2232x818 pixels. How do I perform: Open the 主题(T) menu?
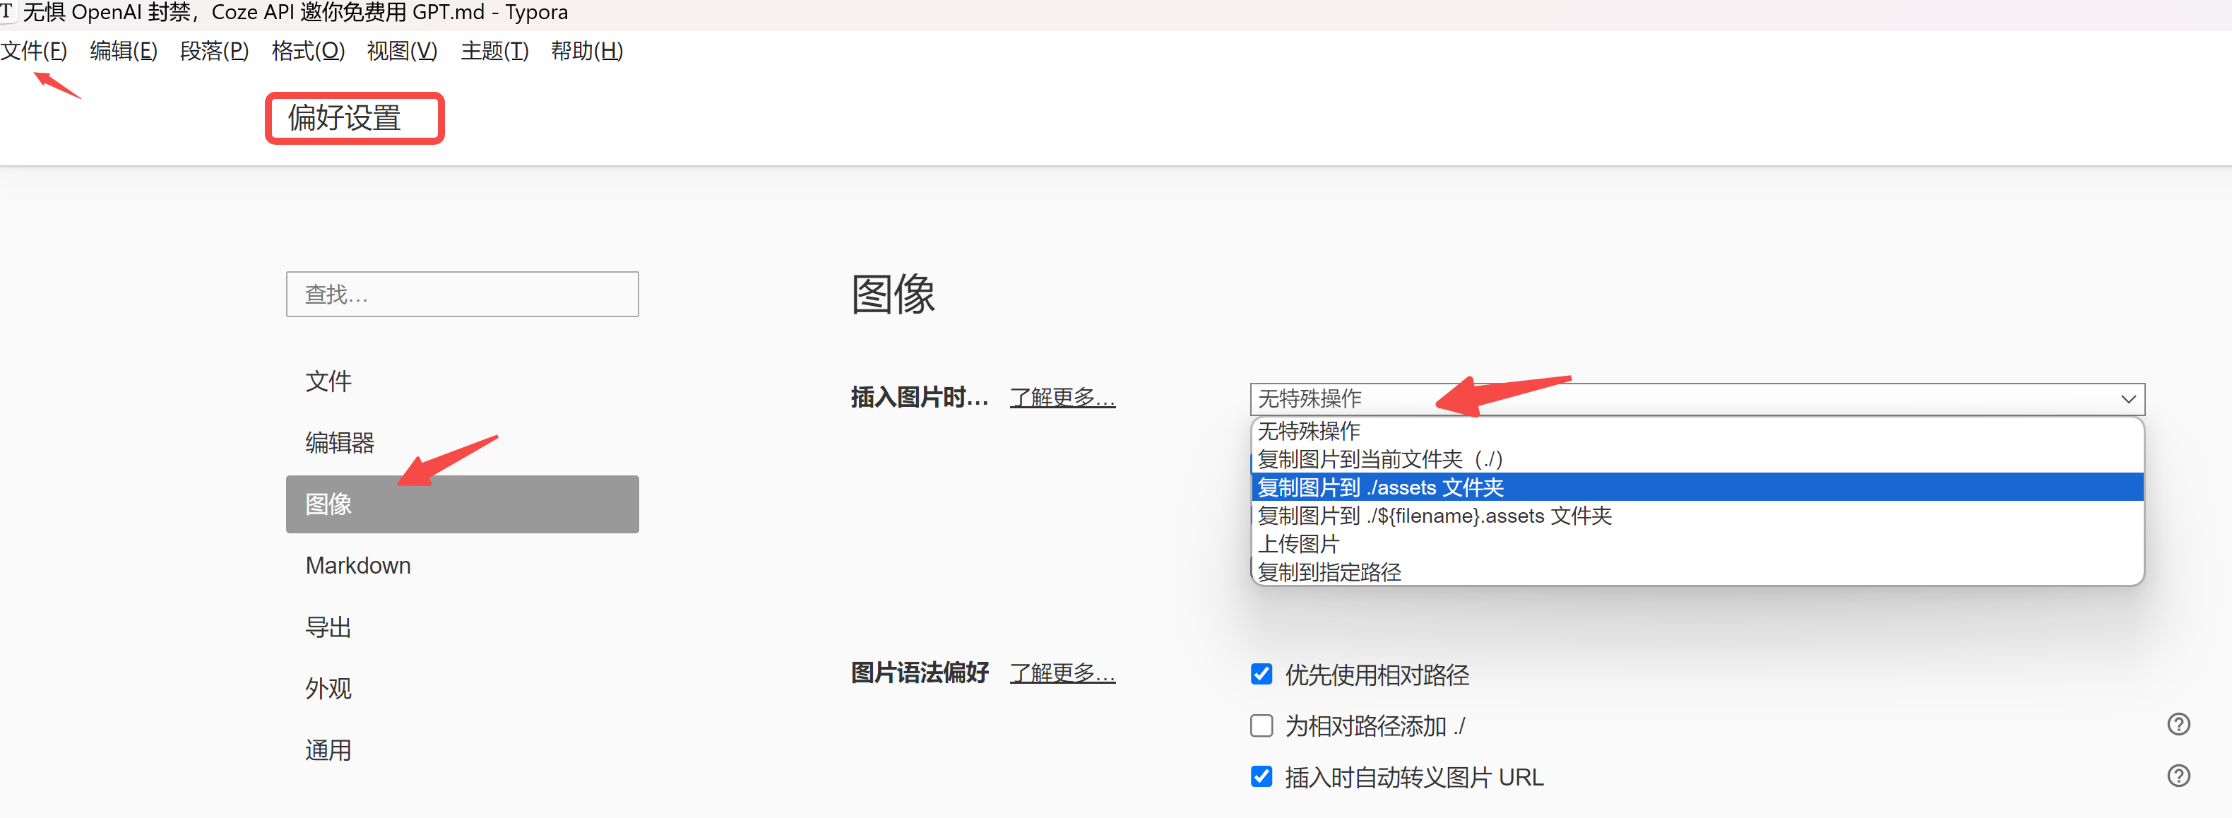click(x=494, y=50)
